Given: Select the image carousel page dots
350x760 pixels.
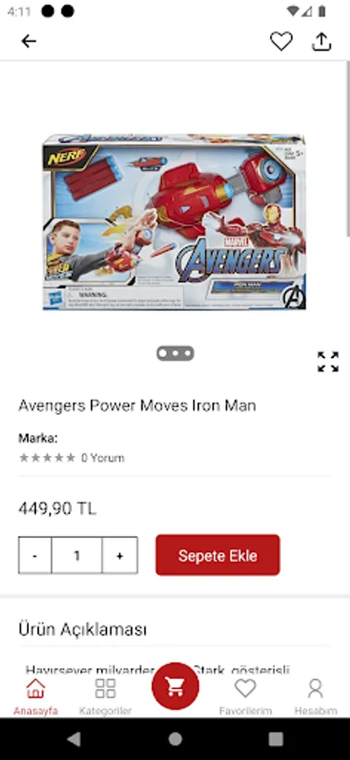Looking at the screenshot, I should [175, 353].
